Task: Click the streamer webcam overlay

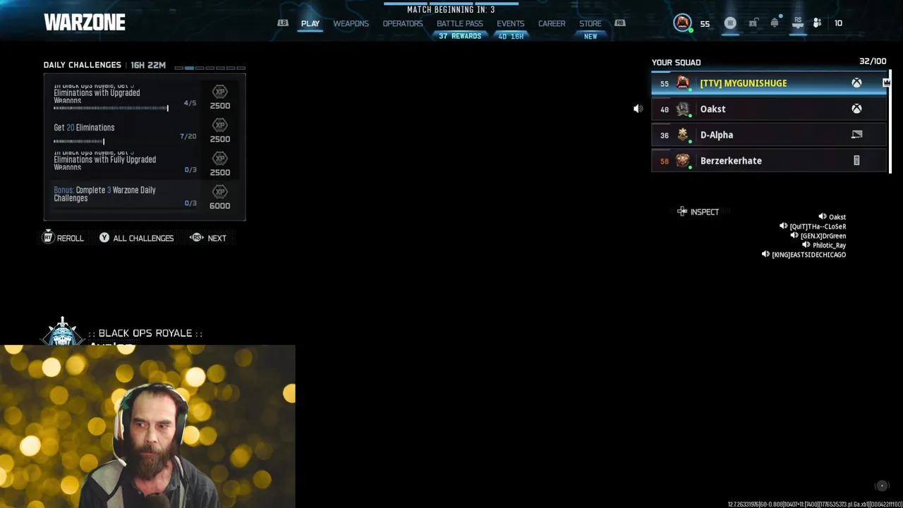Action: pyautogui.click(x=147, y=427)
